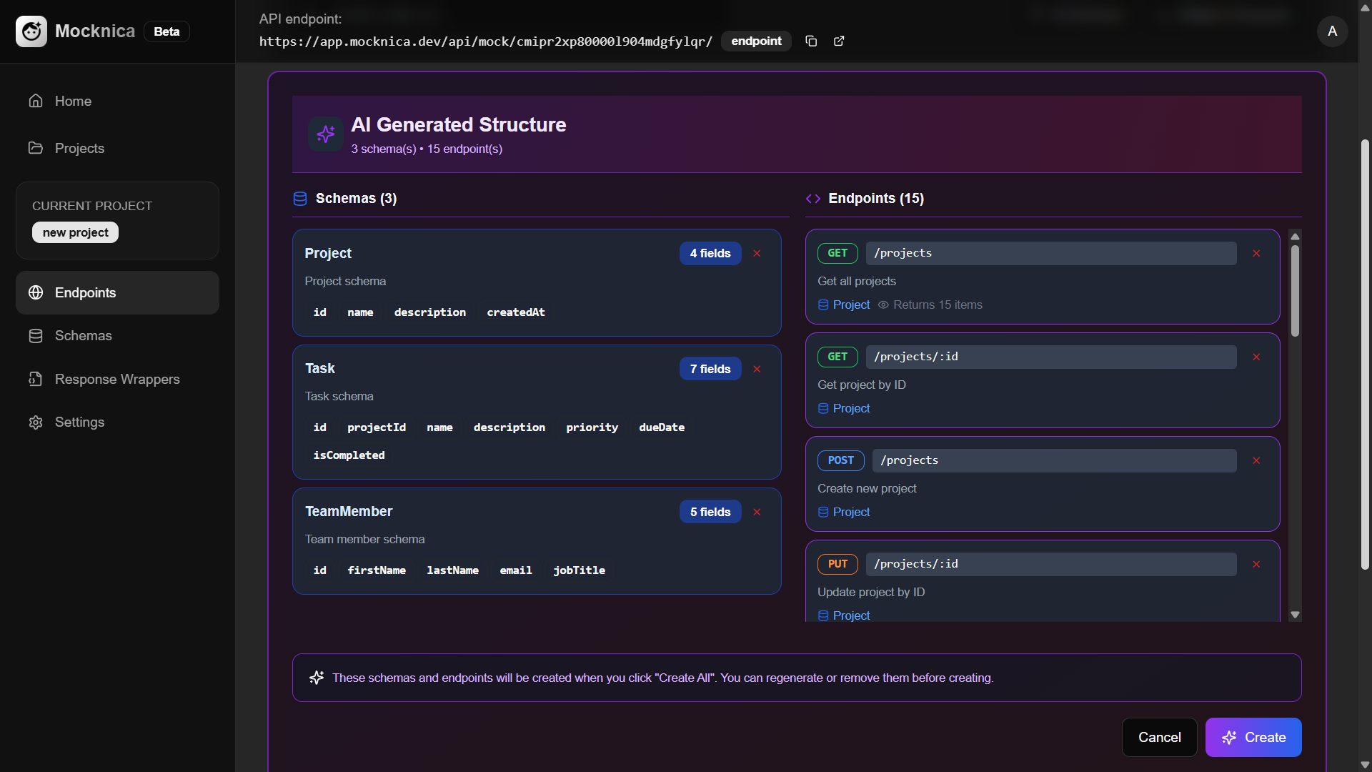Image resolution: width=1372 pixels, height=772 pixels.
Task: Open endpoint URL in new tab
Action: point(839,41)
